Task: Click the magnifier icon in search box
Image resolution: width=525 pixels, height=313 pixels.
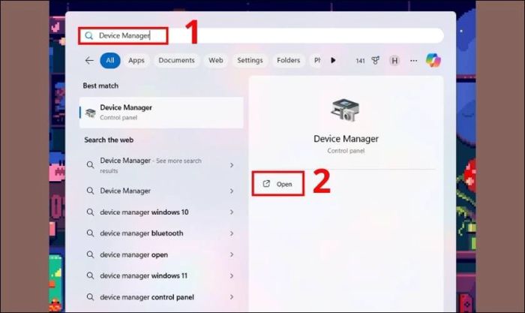Action: (x=88, y=35)
